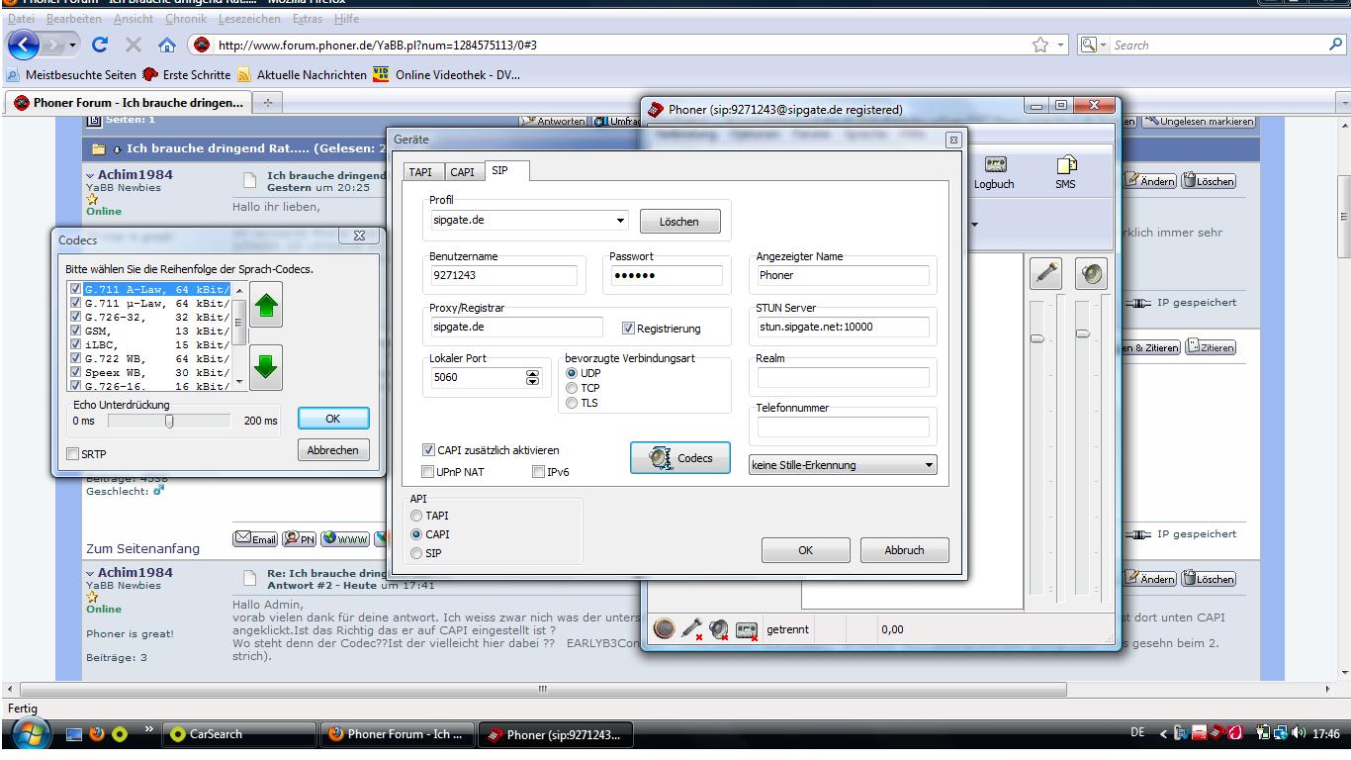Click the Löschen button next to Profil
The width and height of the screenshot is (1351, 760).
(678, 222)
